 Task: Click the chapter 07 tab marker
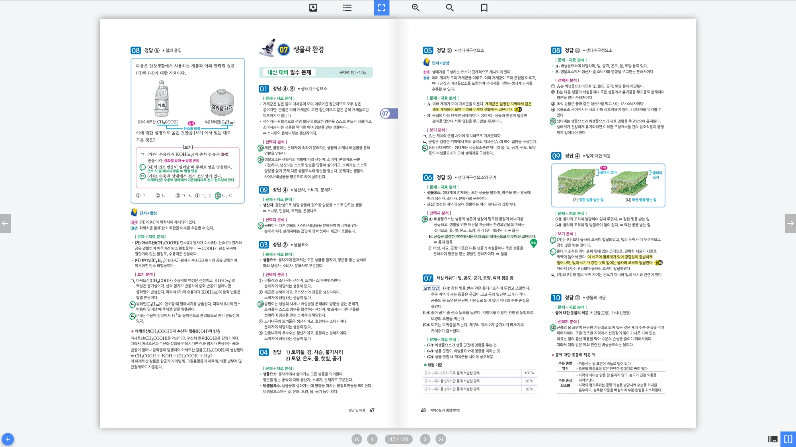coord(388,114)
